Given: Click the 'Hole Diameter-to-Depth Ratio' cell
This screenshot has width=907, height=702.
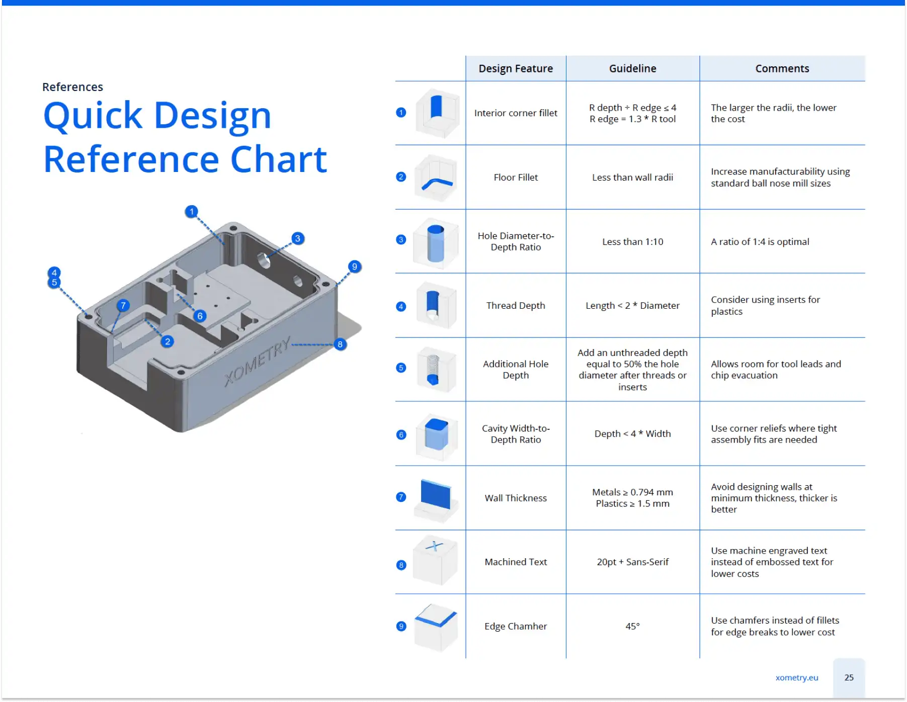Looking at the screenshot, I should [516, 241].
